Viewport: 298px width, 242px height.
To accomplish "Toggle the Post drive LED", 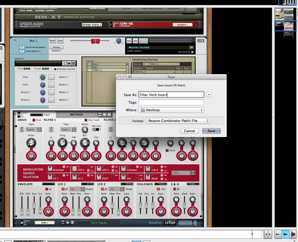I will pyautogui.click(x=34, y=120).
